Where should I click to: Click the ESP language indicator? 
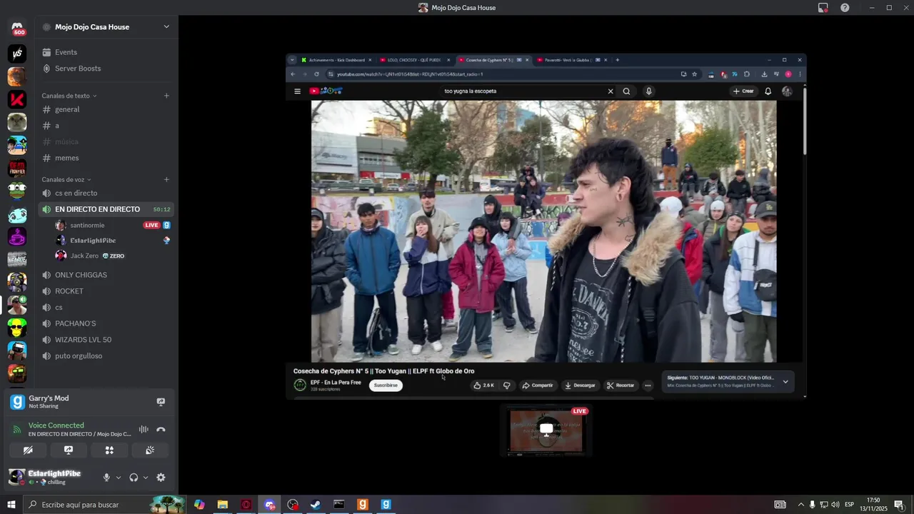pos(849,505)
